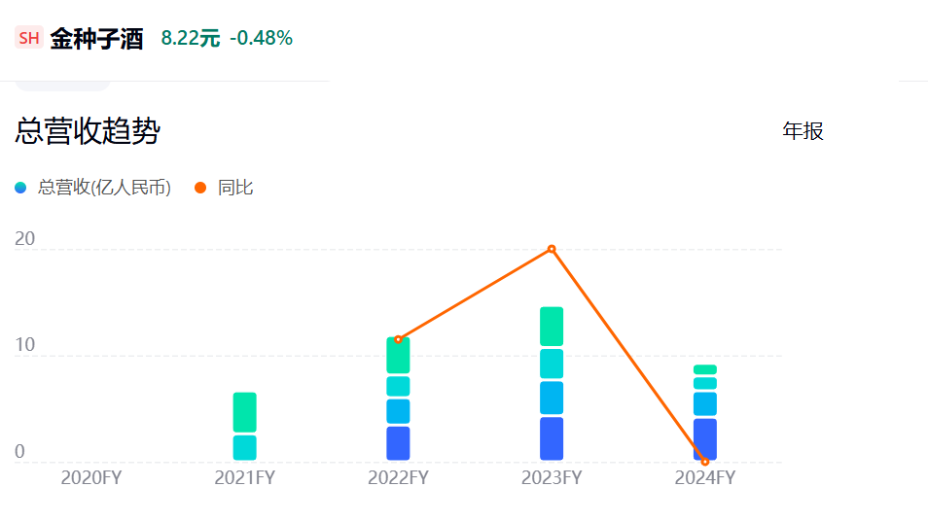Image resolution: width=928 pixels, height=522 pixels.
Task: Click the 8.22元 stock price
Action: click(190, 39)
